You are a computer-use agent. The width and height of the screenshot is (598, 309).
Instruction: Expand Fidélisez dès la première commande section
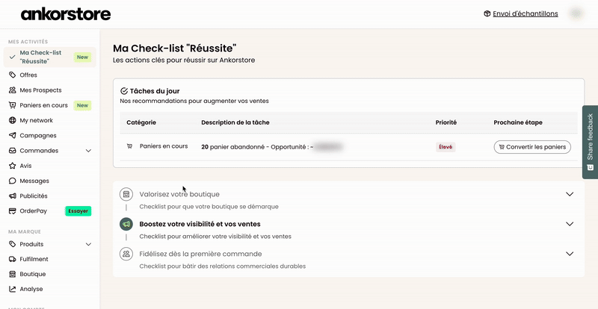pyautogui.click(x=570, y=254)
